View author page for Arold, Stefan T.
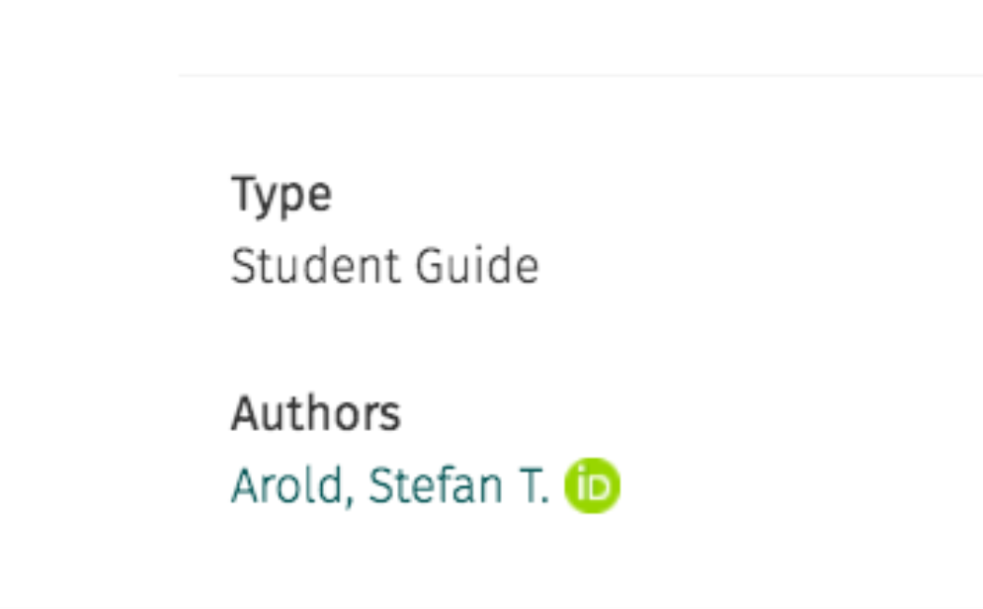Viewport: 983px width, 609px height. pyautogui.click(x=389, y=486)
